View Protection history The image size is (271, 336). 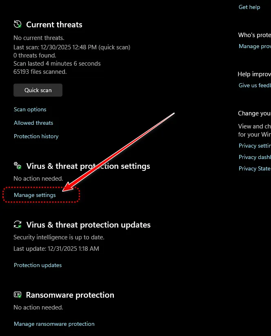click(x=36, y=136)
